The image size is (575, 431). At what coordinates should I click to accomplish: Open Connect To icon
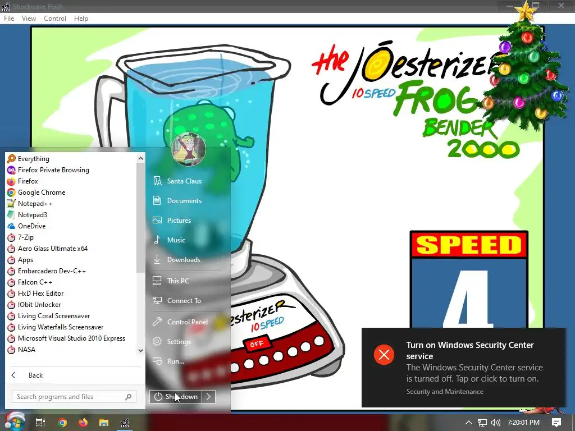click(x=157, y=301)
